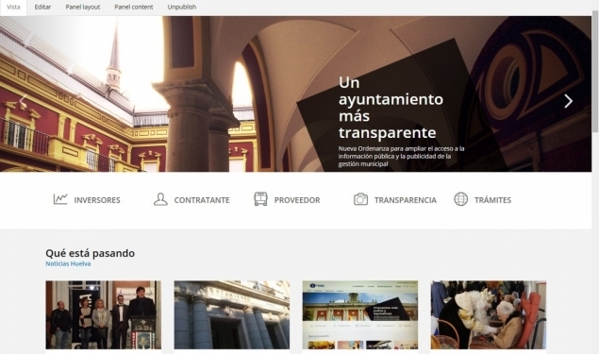Viewport: 599px width, 354px height.
Task: Open news thumbnail showing website screenshot
Action: pyautogui.click(x=360, y=315)
